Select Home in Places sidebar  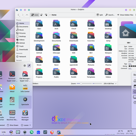click(x=22, y=23)
